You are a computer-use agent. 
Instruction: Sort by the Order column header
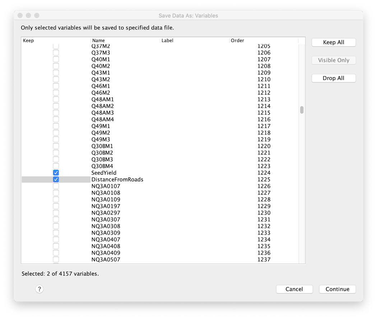point(264,41)
